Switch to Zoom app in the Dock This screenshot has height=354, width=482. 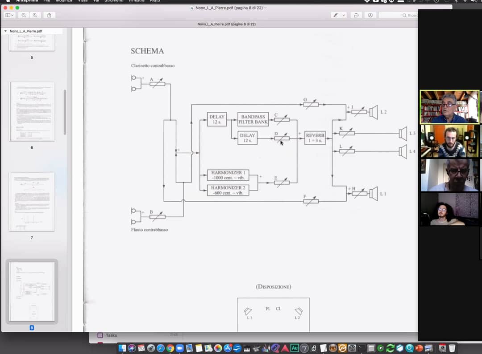click(x=180, y=348)
